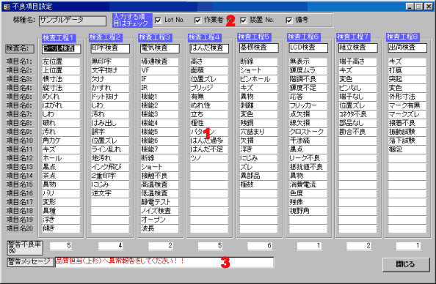The image size is (436, 284).
Task: Edit the クロストーク item field
Action: pyautogui.click(x=308, y=132)
